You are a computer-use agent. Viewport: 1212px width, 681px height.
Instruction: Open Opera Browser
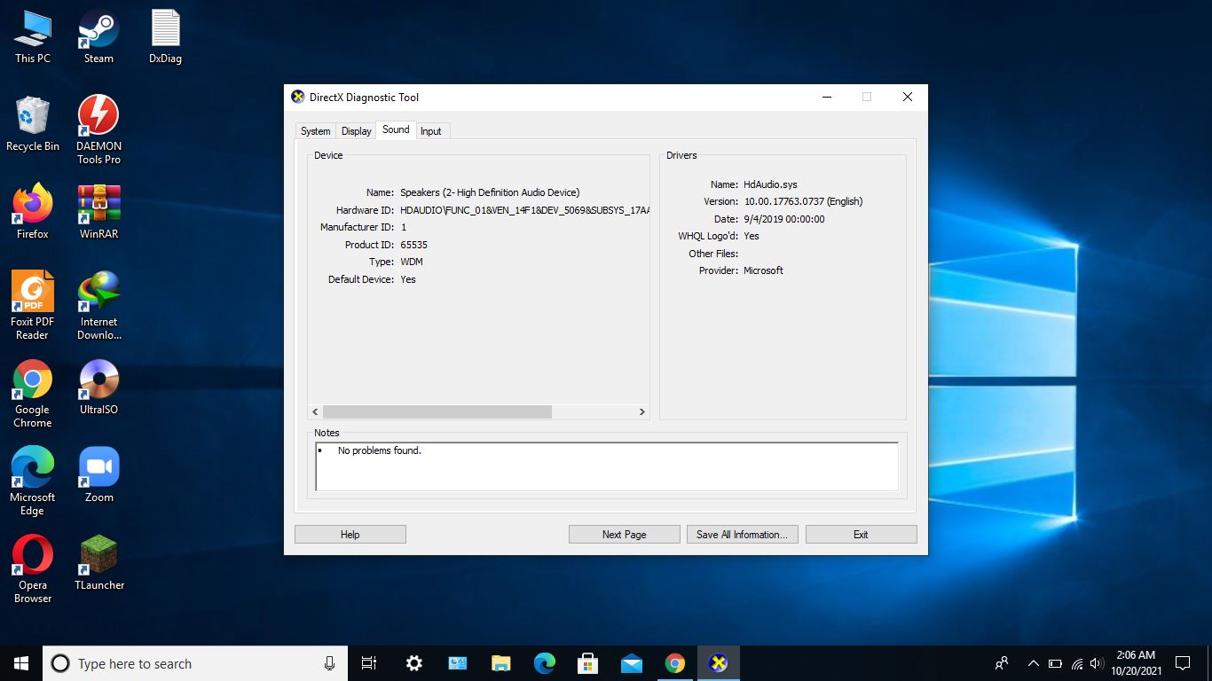pyautogui.click(x=33, y=559)
